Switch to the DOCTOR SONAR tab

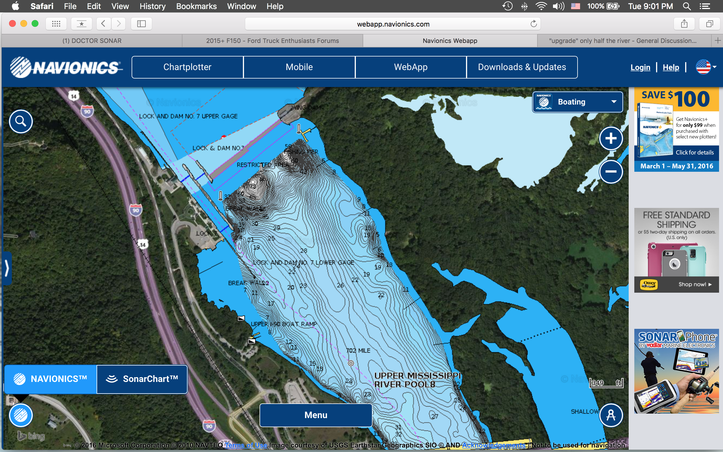coord(92,41)
